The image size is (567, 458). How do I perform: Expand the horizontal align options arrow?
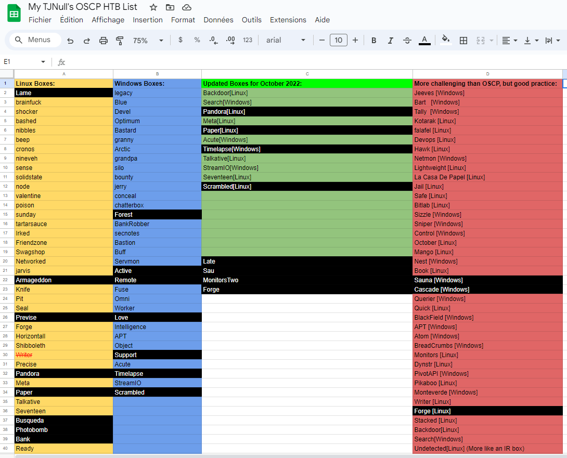(516, 41)
